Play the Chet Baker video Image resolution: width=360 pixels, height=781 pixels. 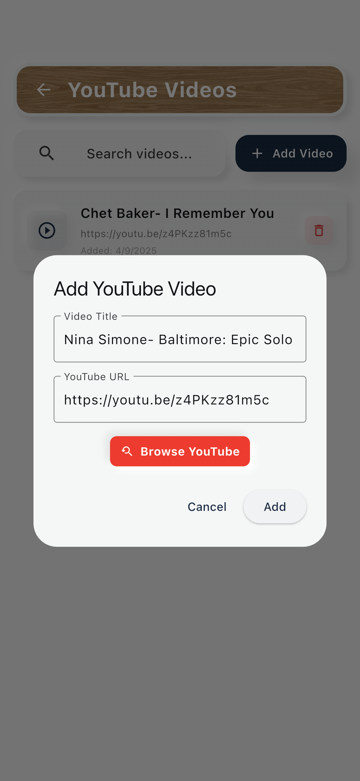[47, 230]
